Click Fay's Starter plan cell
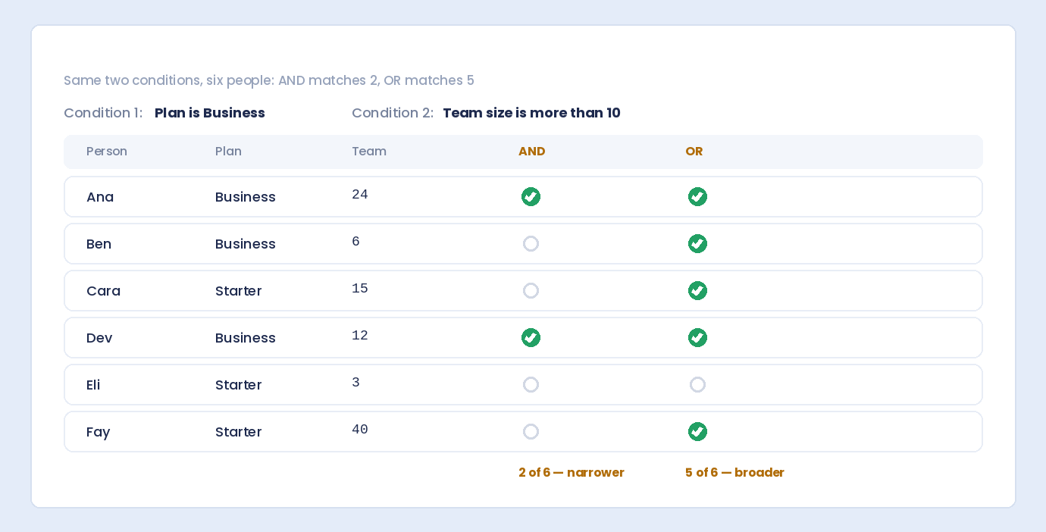Screen dimensions: 1046x532 pyautogui.click(x=239, y=432)
